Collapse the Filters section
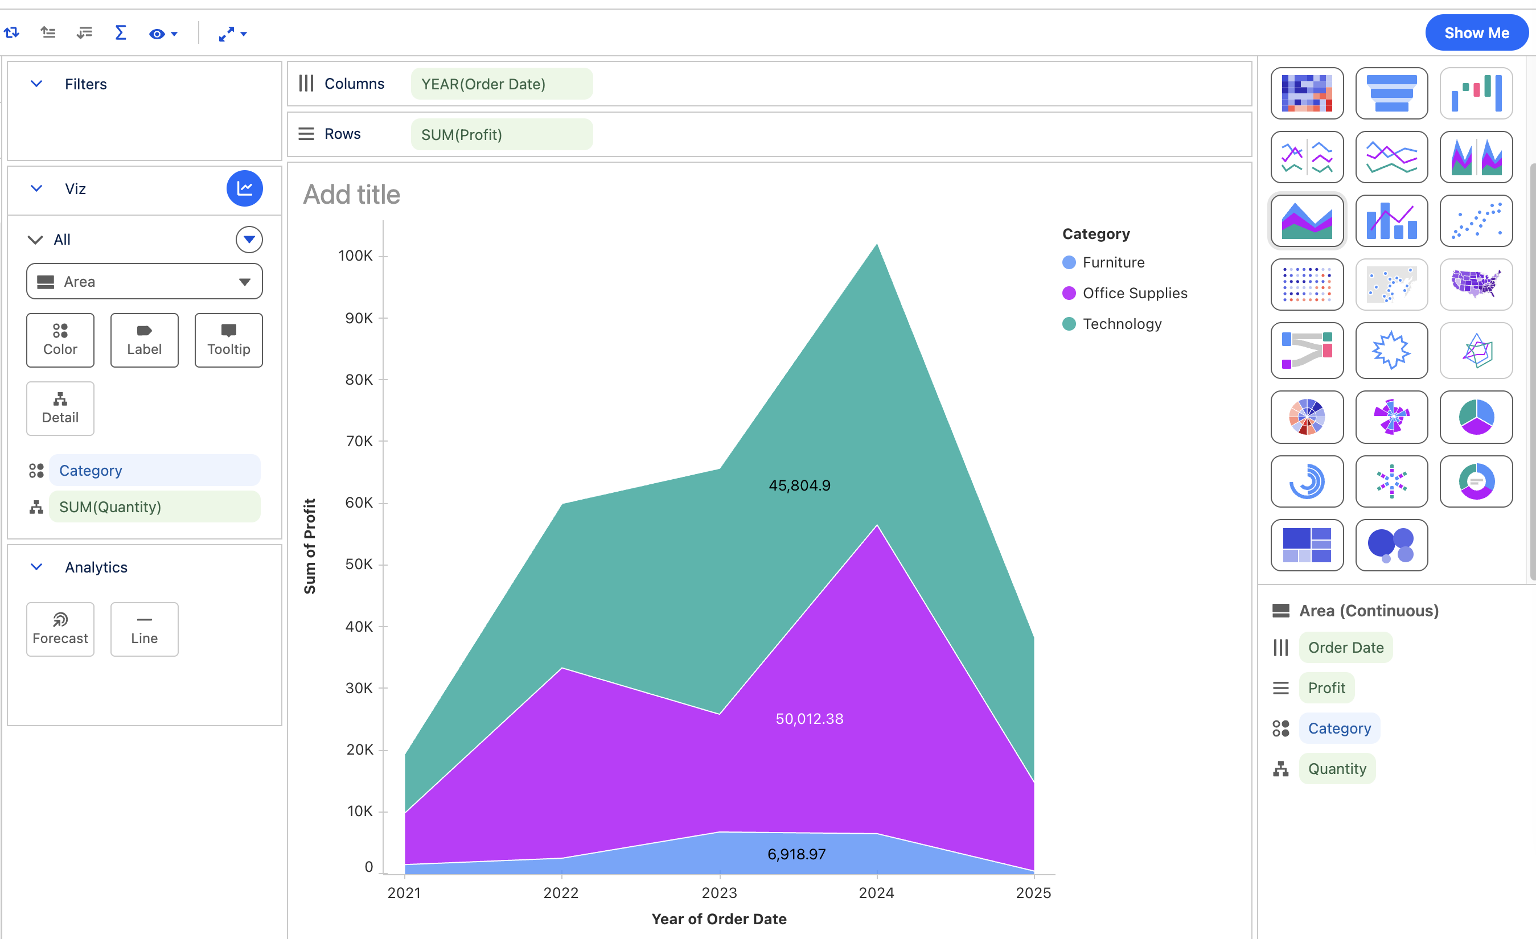1536x939 pixels. point(37,84)
